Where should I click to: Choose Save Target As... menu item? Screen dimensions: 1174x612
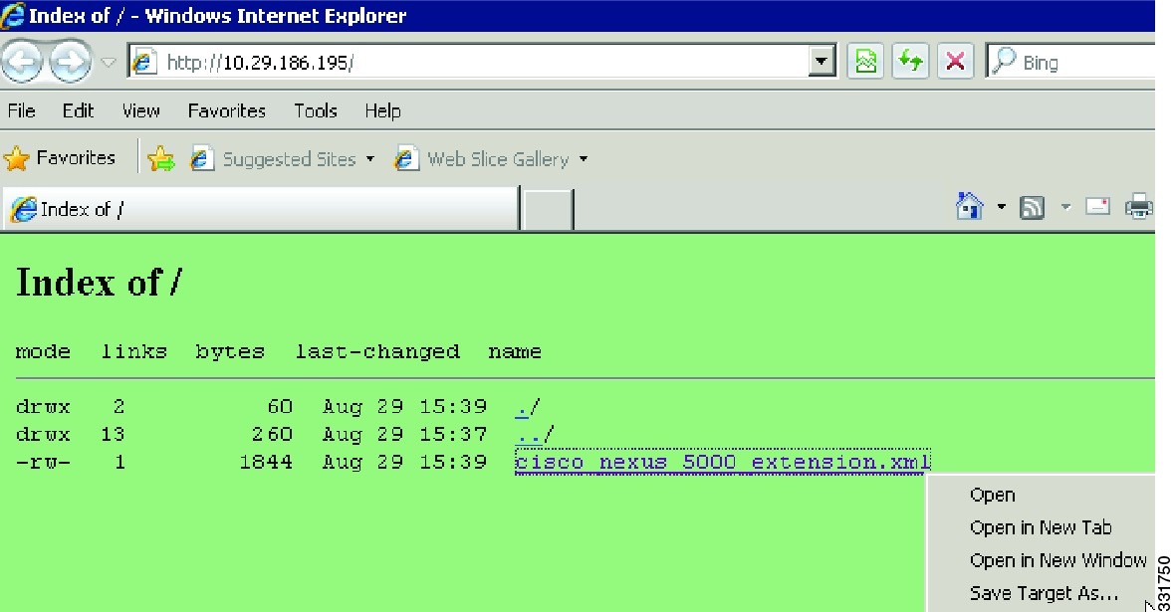coord(1044,593)
